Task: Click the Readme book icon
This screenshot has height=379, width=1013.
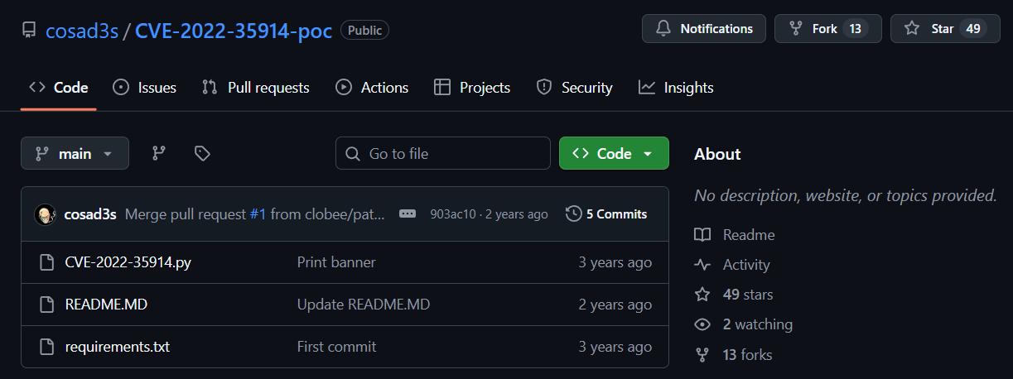Action: point(702,235)
